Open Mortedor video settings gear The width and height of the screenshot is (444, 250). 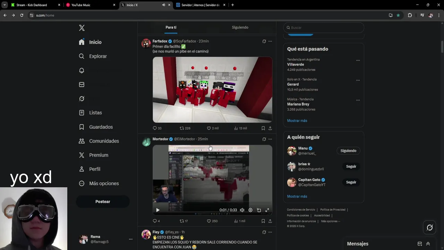pos(250,210)
